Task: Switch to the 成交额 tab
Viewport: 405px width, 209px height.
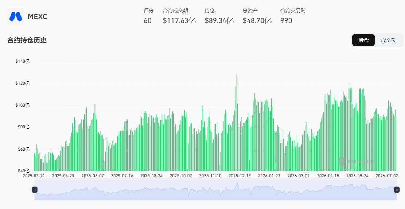Action: (x=389, y=40)
